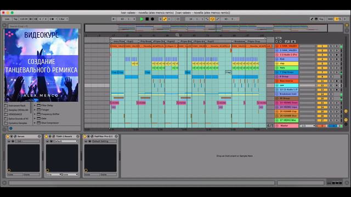Image resolution: width=351 pixels, height=197 pixels.
Task: Toggle the Key map mode switch
Action: click(321, 19)
